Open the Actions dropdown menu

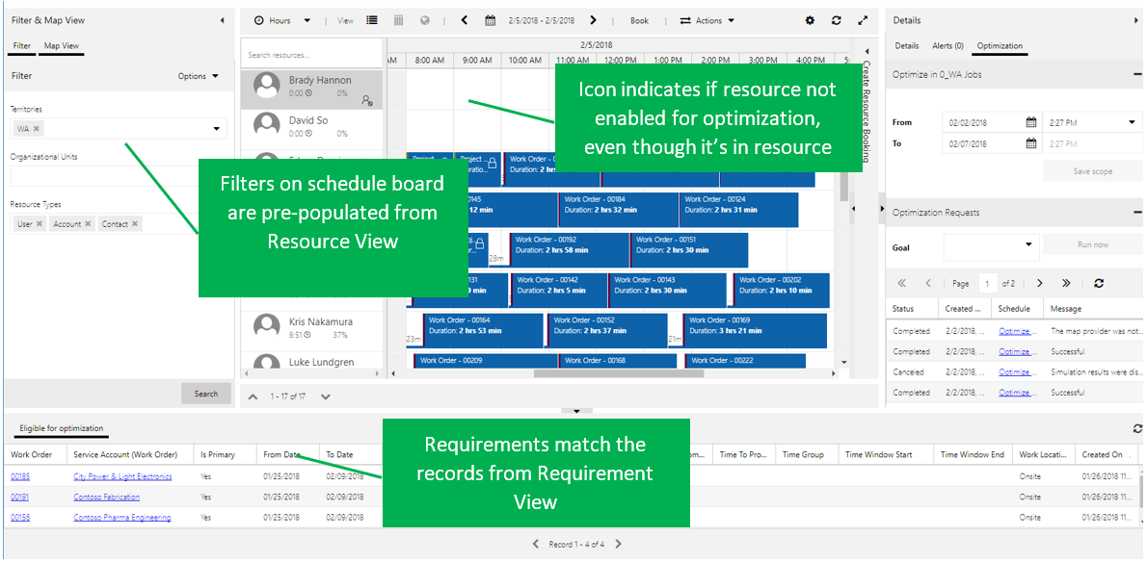(x=707, y=20)
